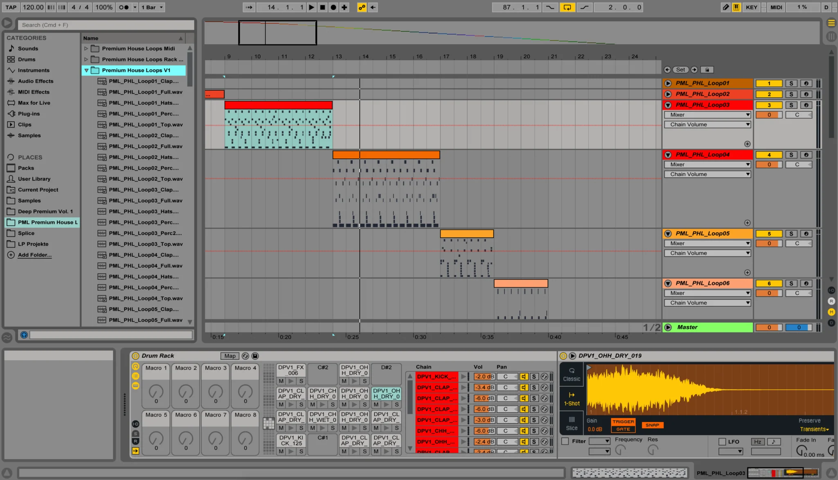Enable the Draw Mode pencil icon

(725, 7)
